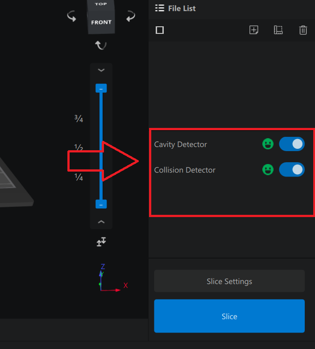The image size is (315, 349).
Task: Open Slice Settings
Action: 229,281
